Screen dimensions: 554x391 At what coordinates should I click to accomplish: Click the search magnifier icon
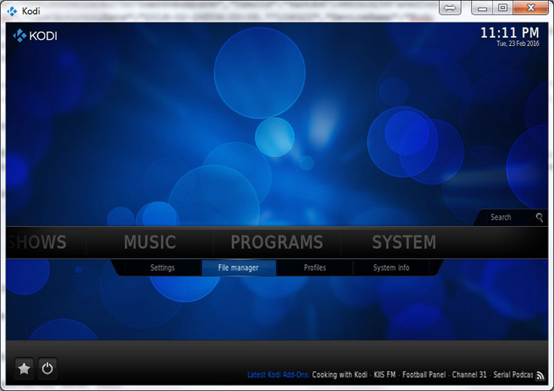click(539, 217)
